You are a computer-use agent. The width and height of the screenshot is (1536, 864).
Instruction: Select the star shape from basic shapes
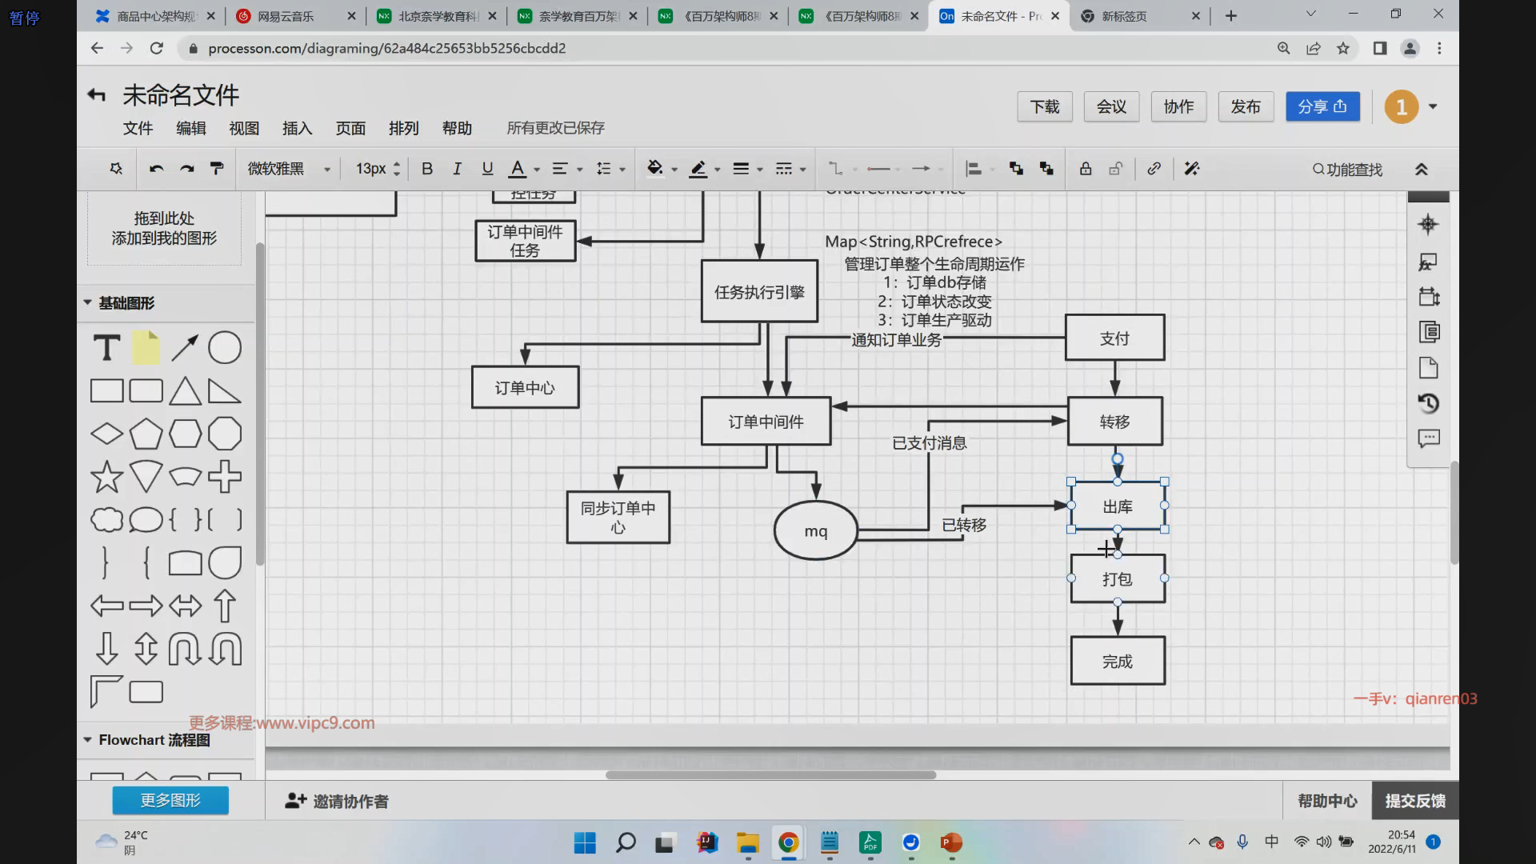pos(106,478)
